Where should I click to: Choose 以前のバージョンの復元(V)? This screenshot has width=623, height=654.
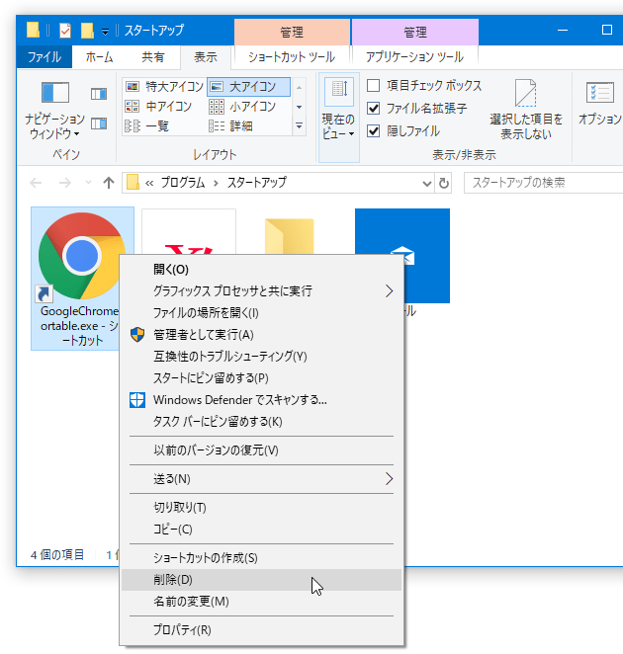pos(262,450)
